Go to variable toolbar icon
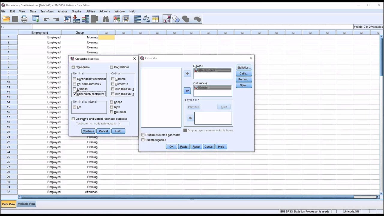The image size is (384, 216). tap(76, 19)
